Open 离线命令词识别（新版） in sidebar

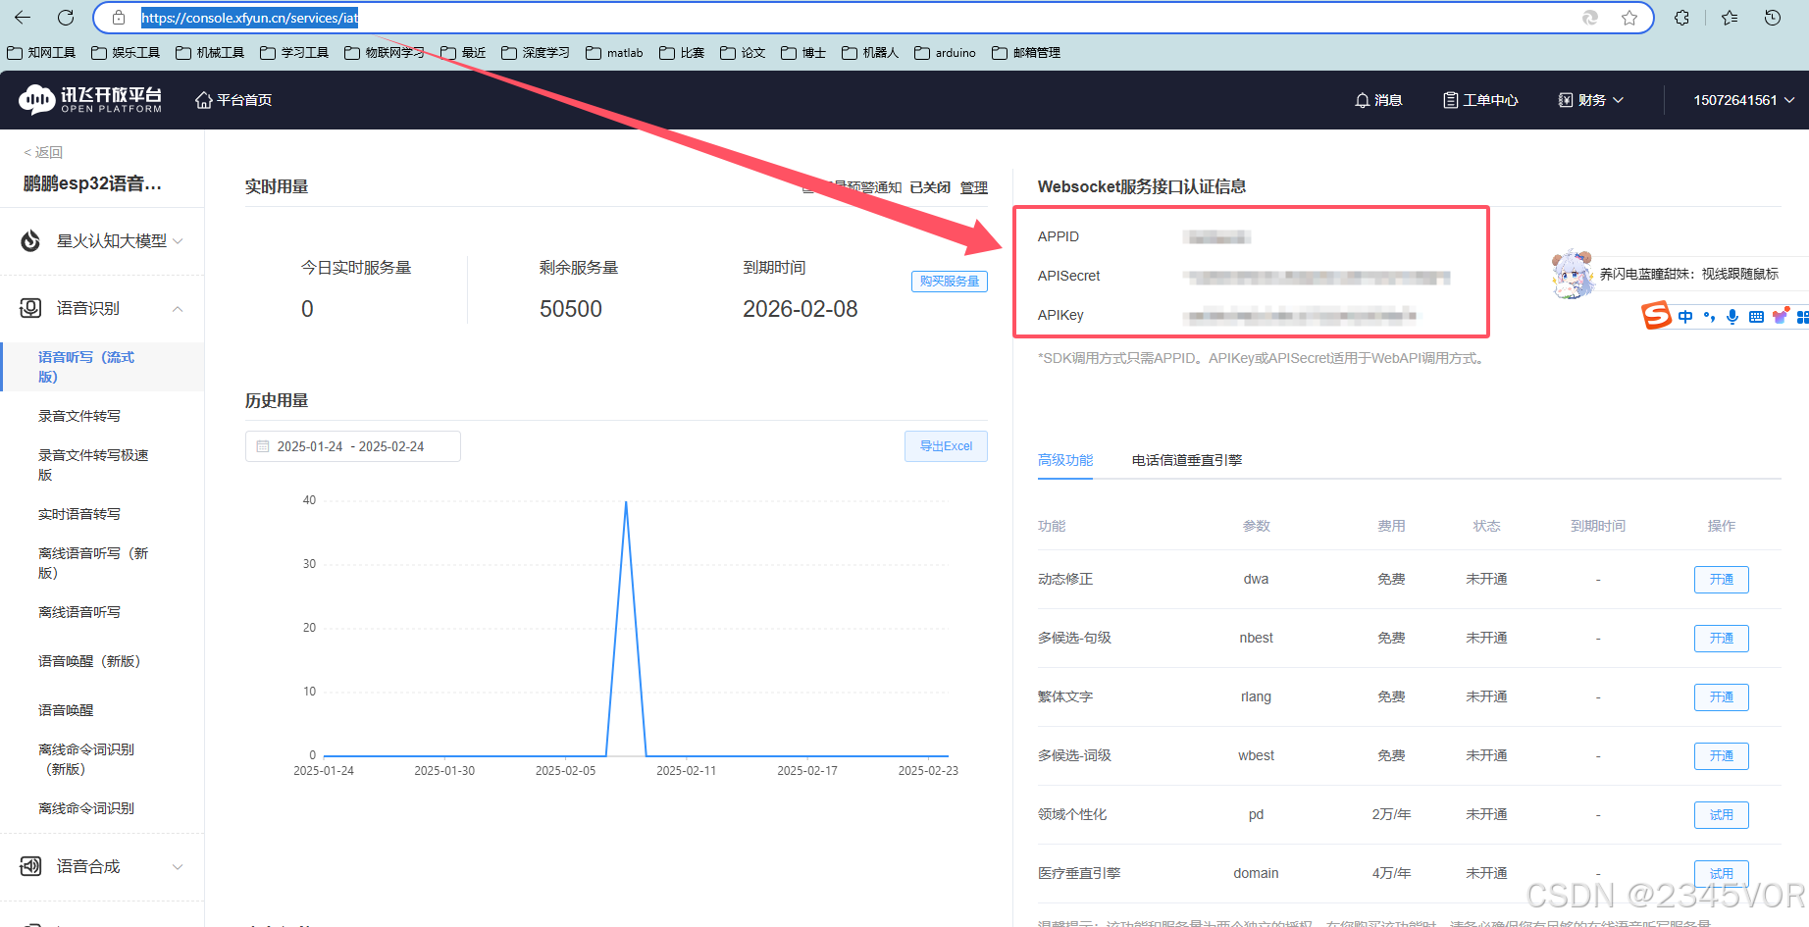tap(86, 759)
